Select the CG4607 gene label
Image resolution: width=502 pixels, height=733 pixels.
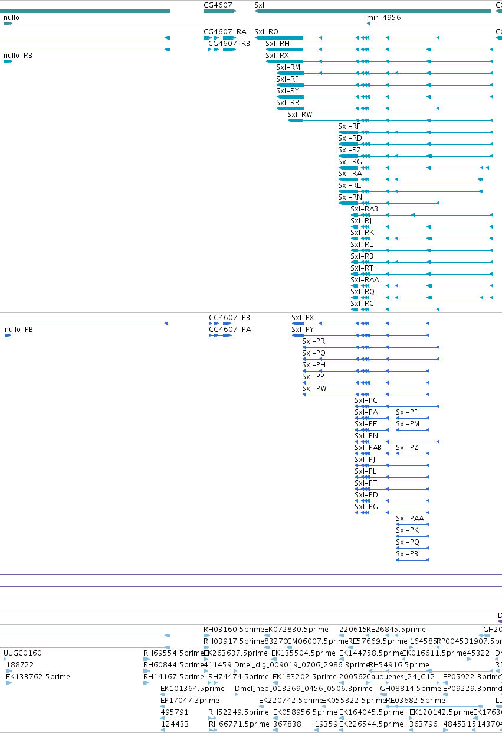(x=218, y=5)
